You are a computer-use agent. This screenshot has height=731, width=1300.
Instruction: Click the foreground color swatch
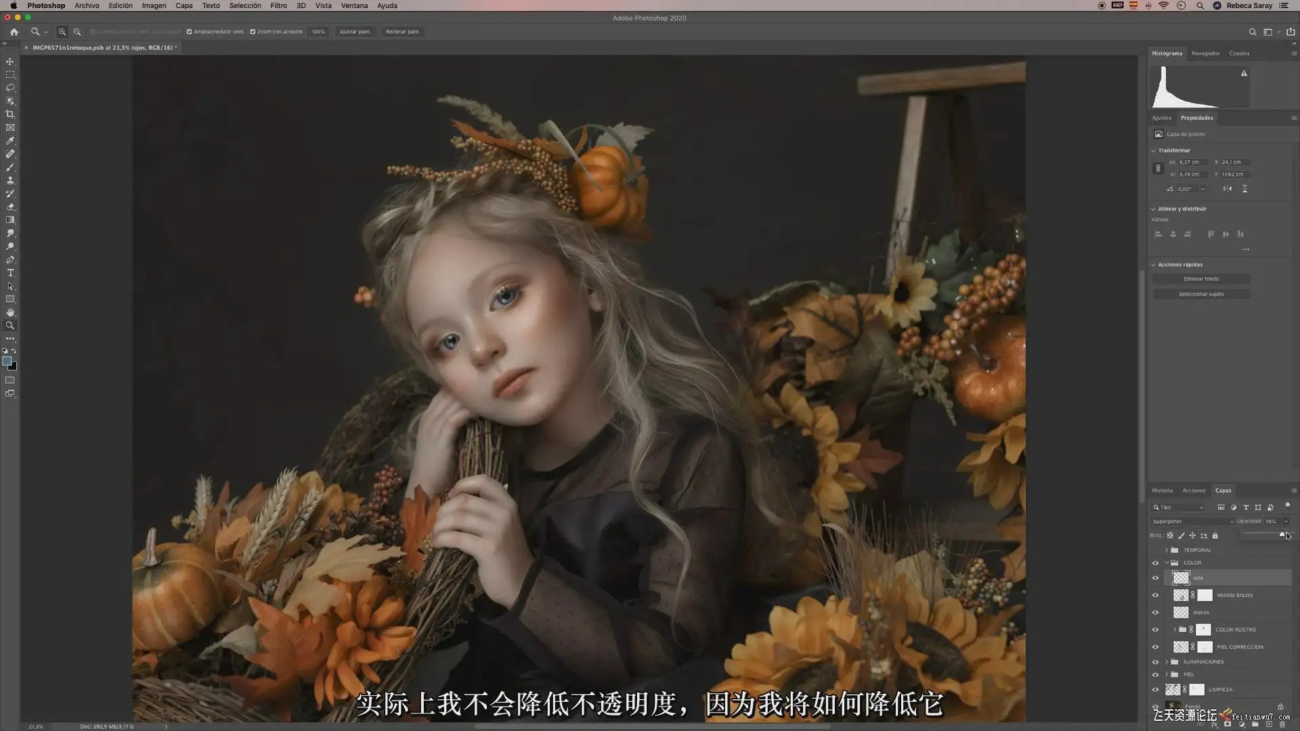[7, 361]
